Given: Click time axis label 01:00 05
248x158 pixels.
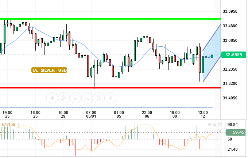Looking at the screenshot, I should [x=119, y=114].
